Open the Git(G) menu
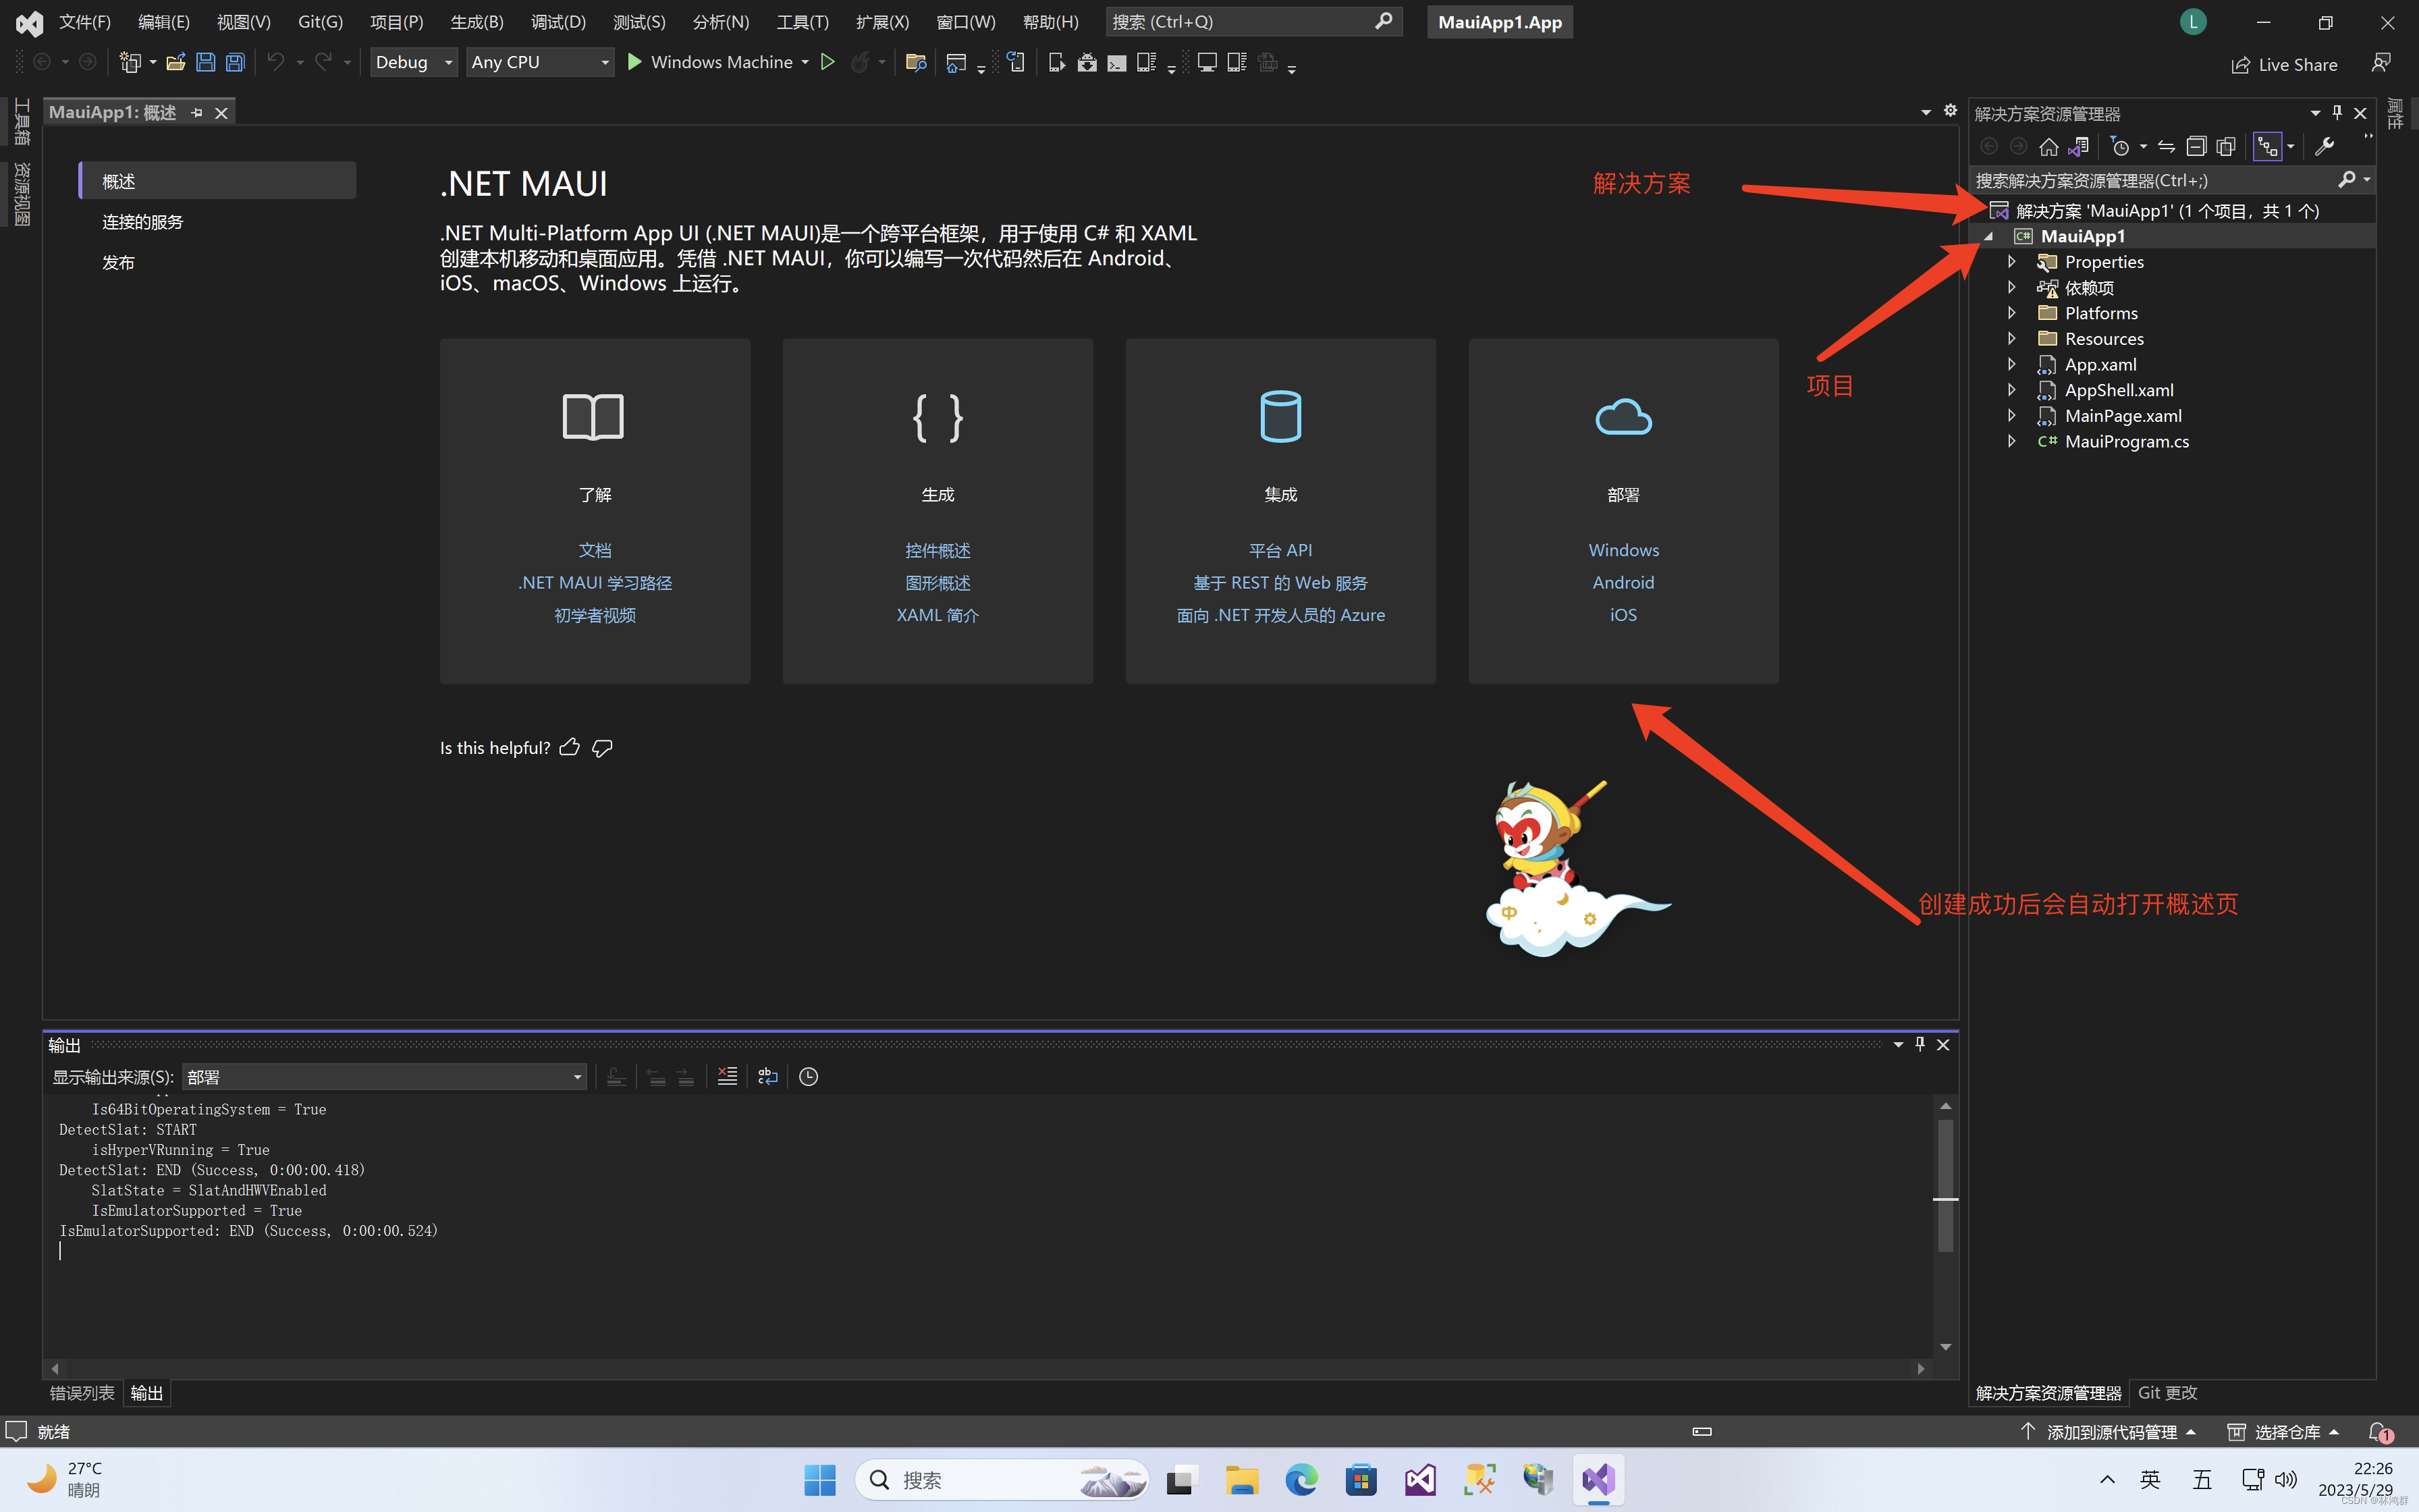Viewport: 2419px width, 1512px height. pyautogui.click(x=319, y=21)
